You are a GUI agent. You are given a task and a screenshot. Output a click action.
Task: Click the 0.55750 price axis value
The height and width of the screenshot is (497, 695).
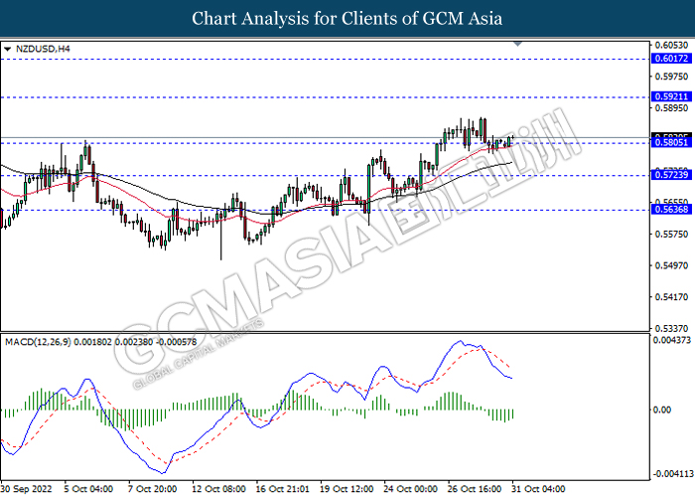click(x=671, y=235)
